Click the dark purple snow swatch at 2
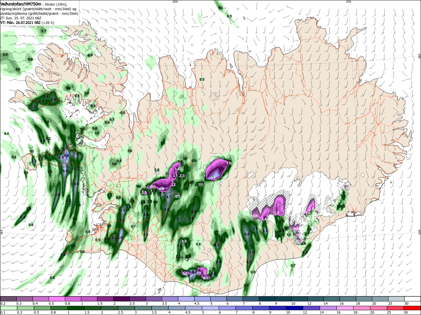421x315 pixels. coord(121,299)
